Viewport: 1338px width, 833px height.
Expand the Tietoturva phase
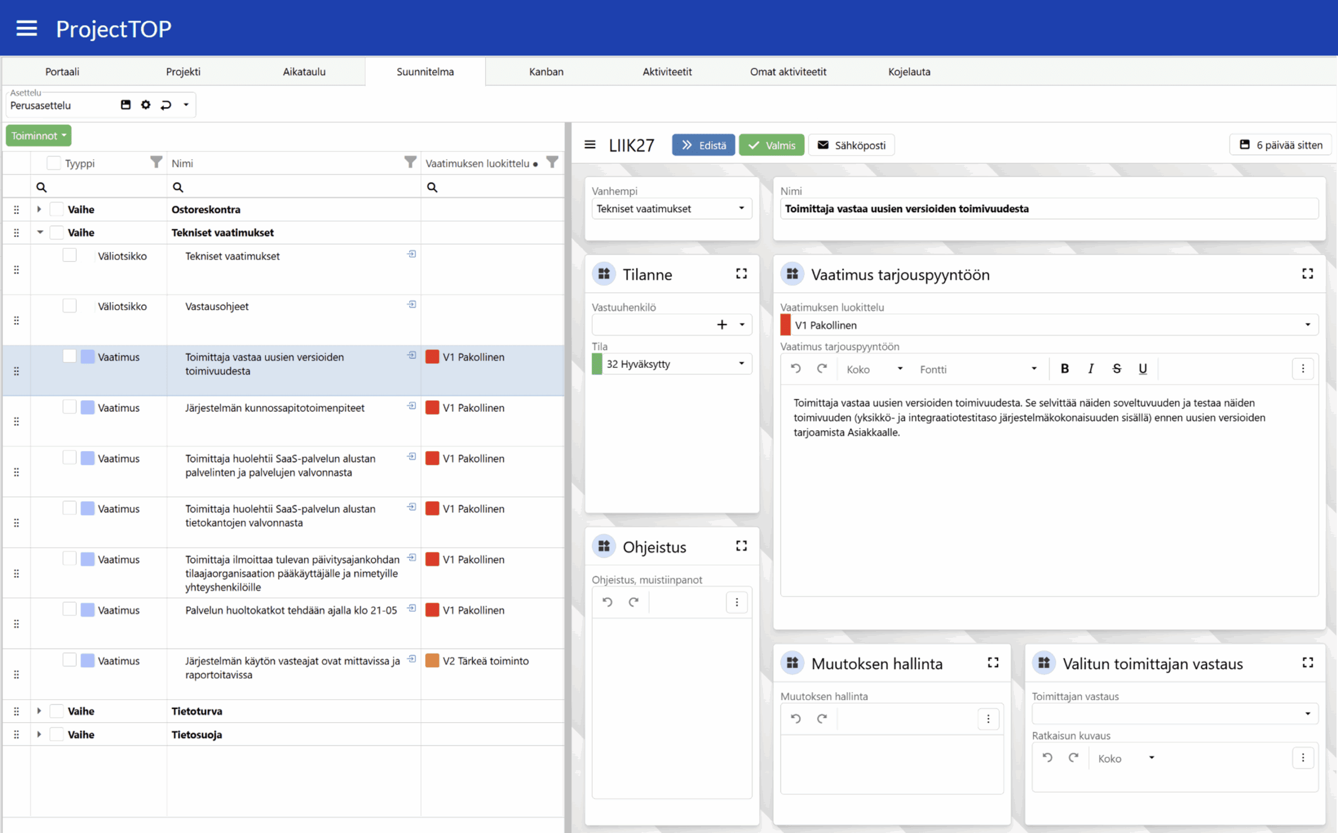pyautogui.click(x=39, y=711)
